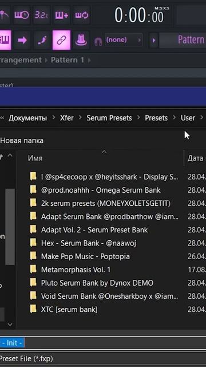The height and width of the screenshot is (367, 206).
Task: Click the 3.2. countdown before recording icon
Action: pyautogui.click(x=42, y=15)
